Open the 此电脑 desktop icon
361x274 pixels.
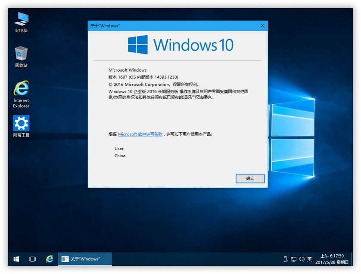click(21, 22)
